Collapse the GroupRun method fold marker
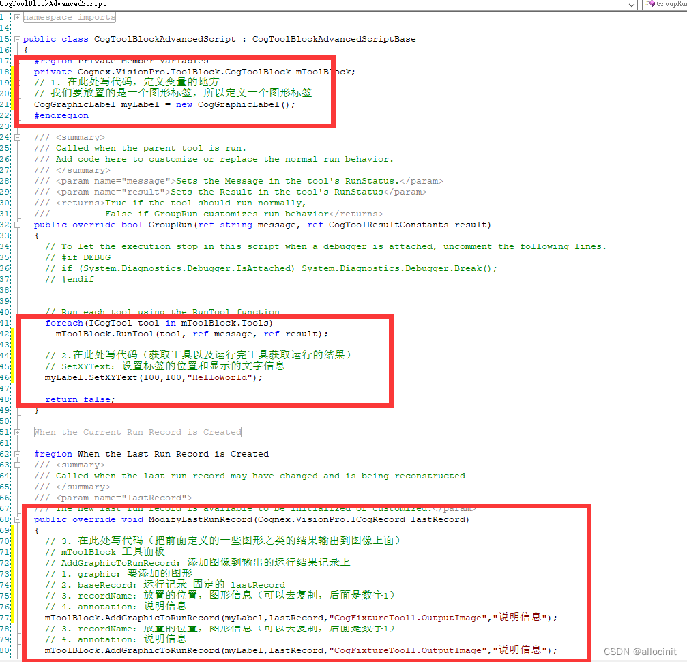The image size is (687, 662). 17,225
